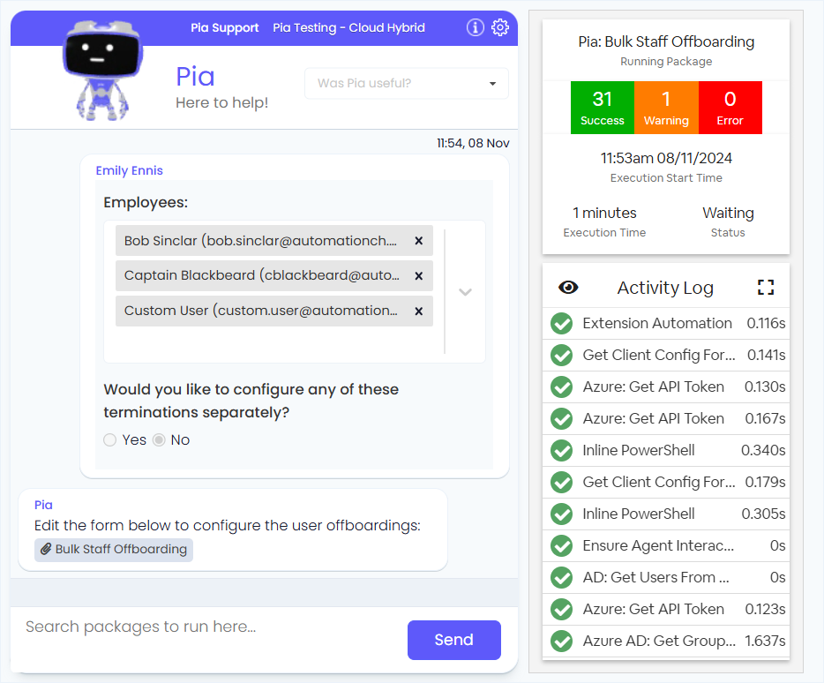
Task: Click checkmark beside Azure: Get API Token 0.123s
Action: tap(562, 610)
